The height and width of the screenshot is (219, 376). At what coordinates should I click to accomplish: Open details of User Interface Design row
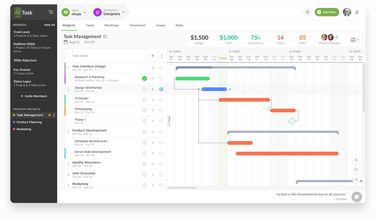point(161,68)
